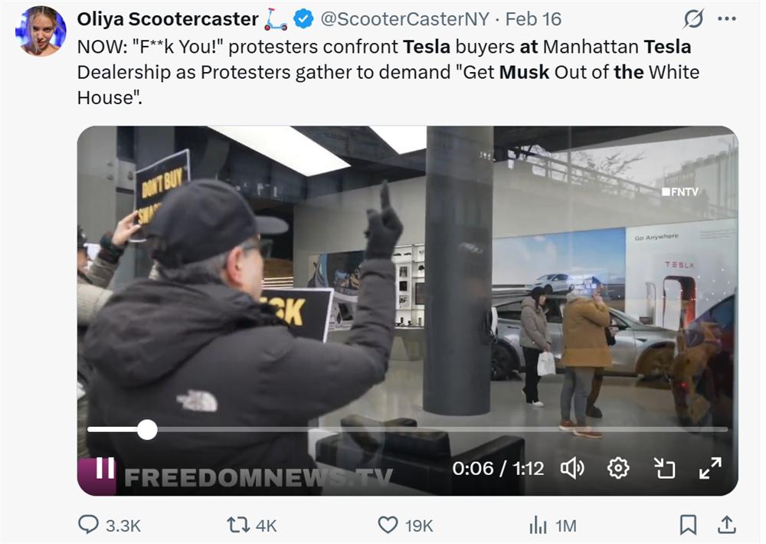The width and height of the screenshot is (766, 544).
Task: Bookmark this post
Action: pos(688,525)
